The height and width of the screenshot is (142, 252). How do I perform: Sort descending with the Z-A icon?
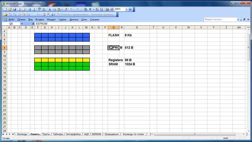click(102, 9)
